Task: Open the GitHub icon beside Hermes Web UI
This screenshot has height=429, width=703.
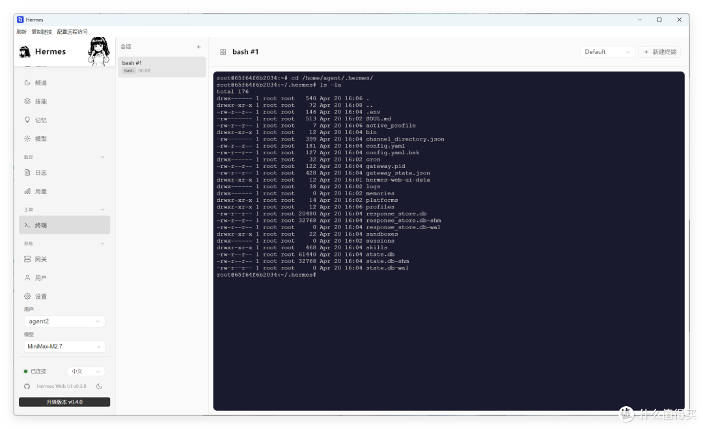Action: click(27, 387)
